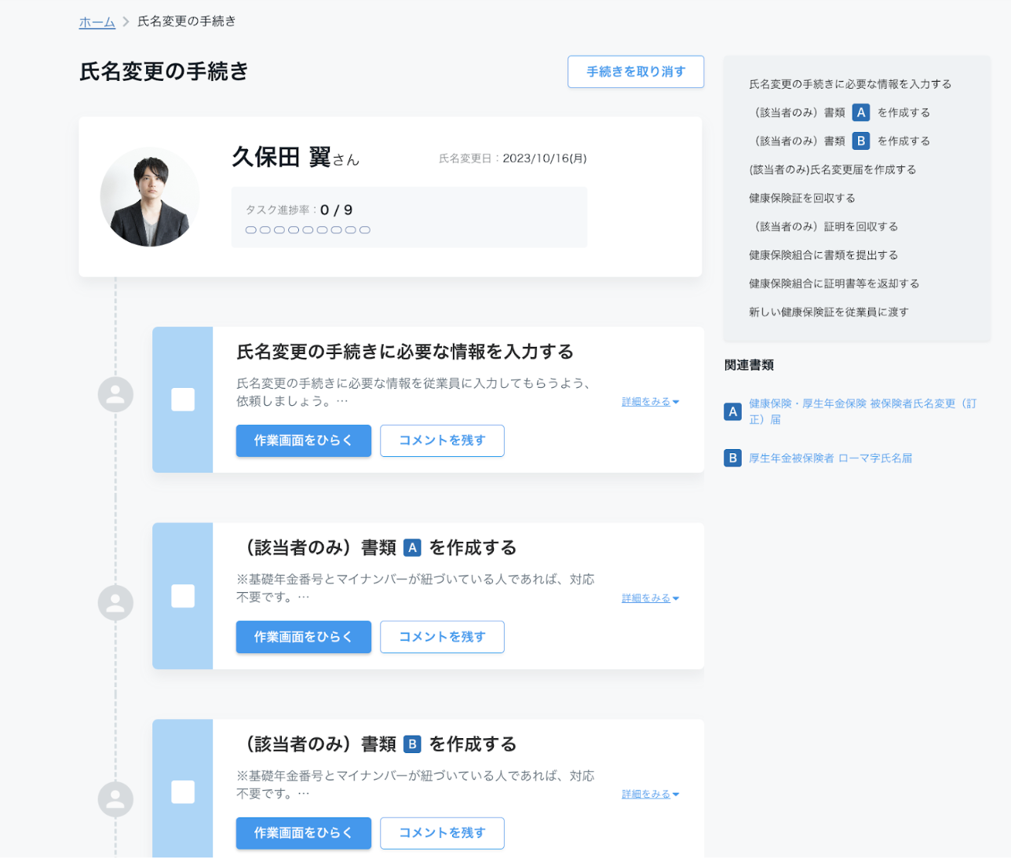Image resolution: width=1011 pixels, height=859 pixels.
Task: Open 作業画面をひらく for 書類 B task
Action: point(304,833)
